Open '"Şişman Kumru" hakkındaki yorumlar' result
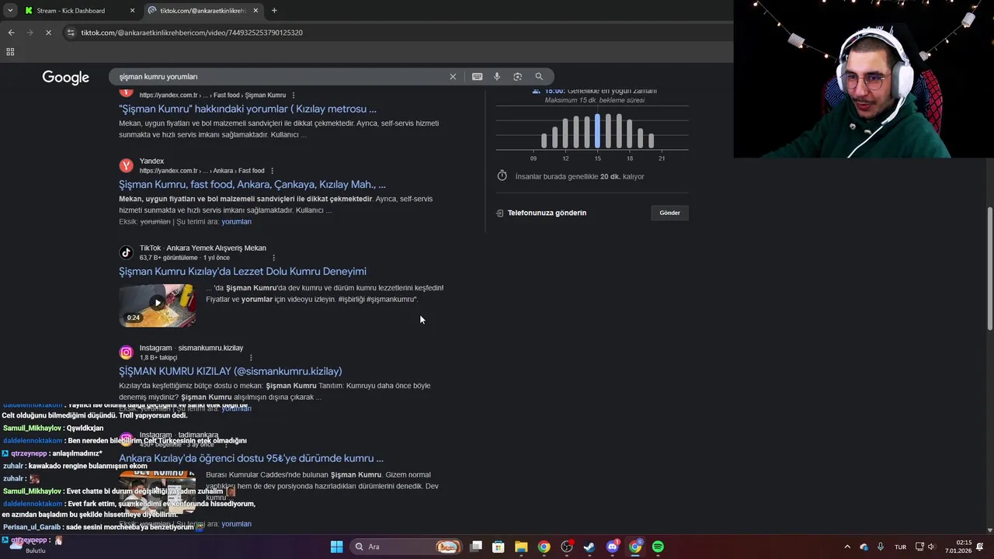 (x=248, y=109)
